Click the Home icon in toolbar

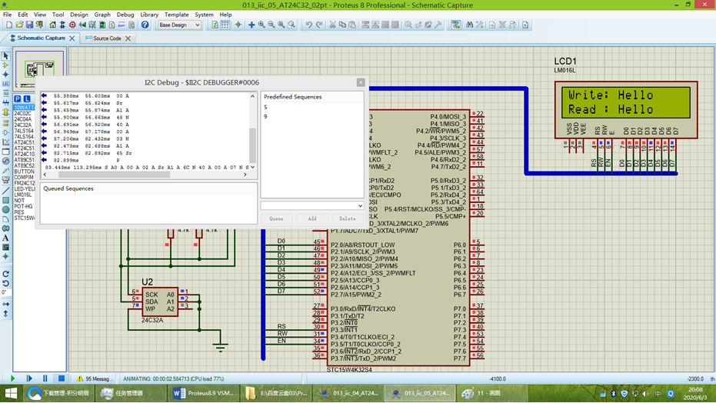click(53, 25)
